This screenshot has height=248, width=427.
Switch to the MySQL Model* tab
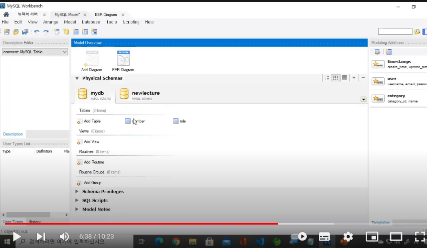tap(67, 14)
